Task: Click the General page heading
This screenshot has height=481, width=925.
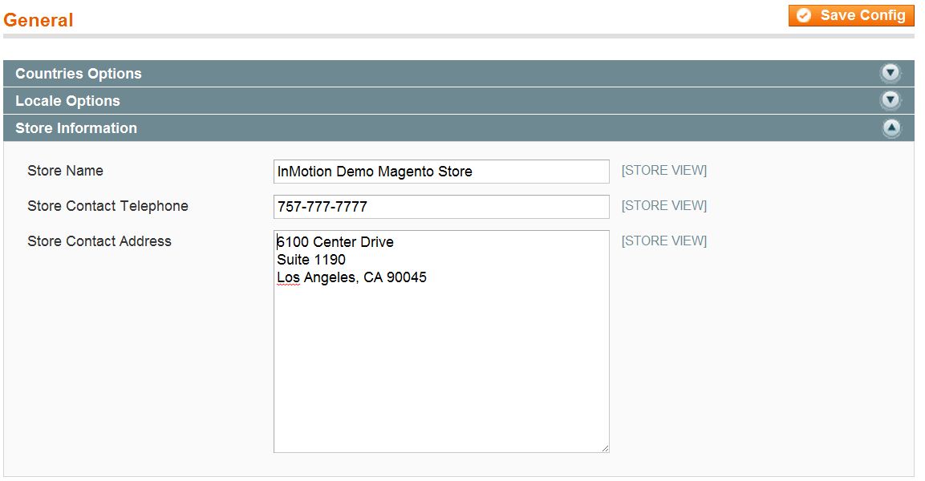Action: [39, 20]
